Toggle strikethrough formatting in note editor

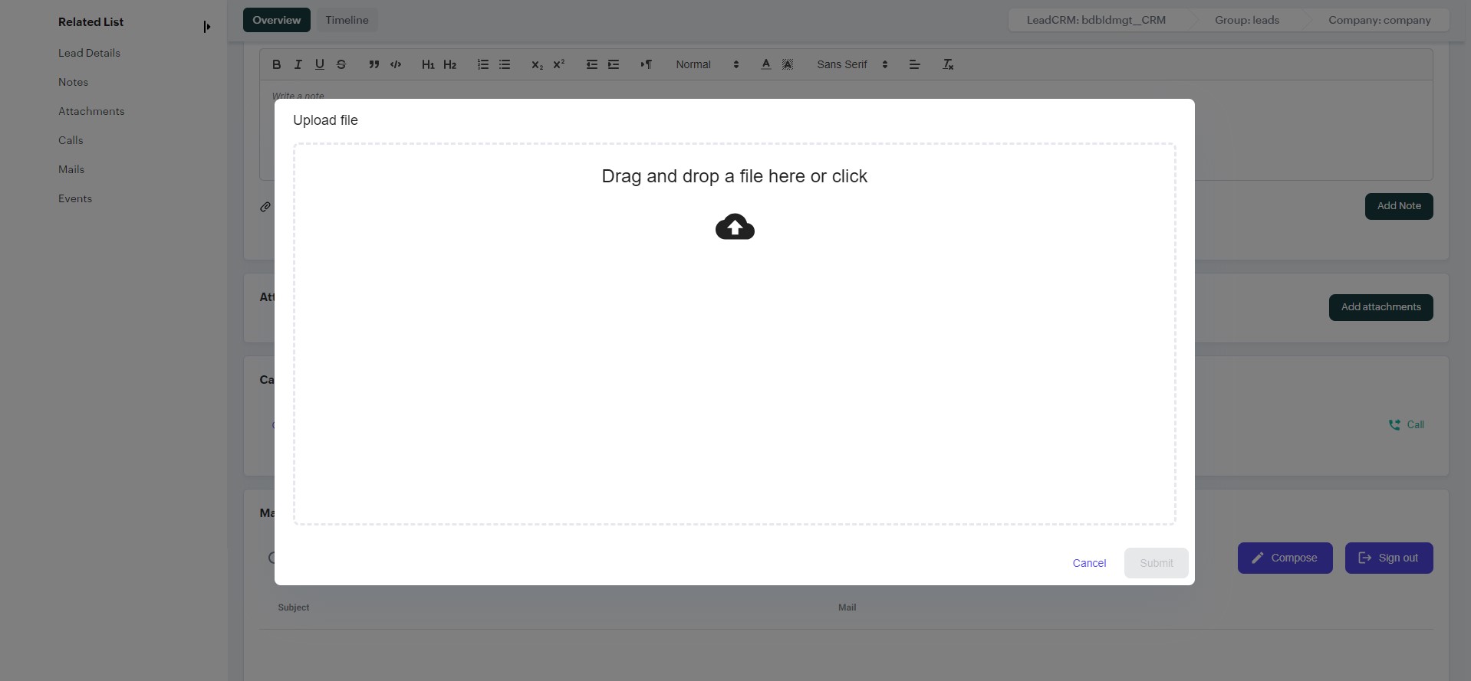[x=341, y=64]
